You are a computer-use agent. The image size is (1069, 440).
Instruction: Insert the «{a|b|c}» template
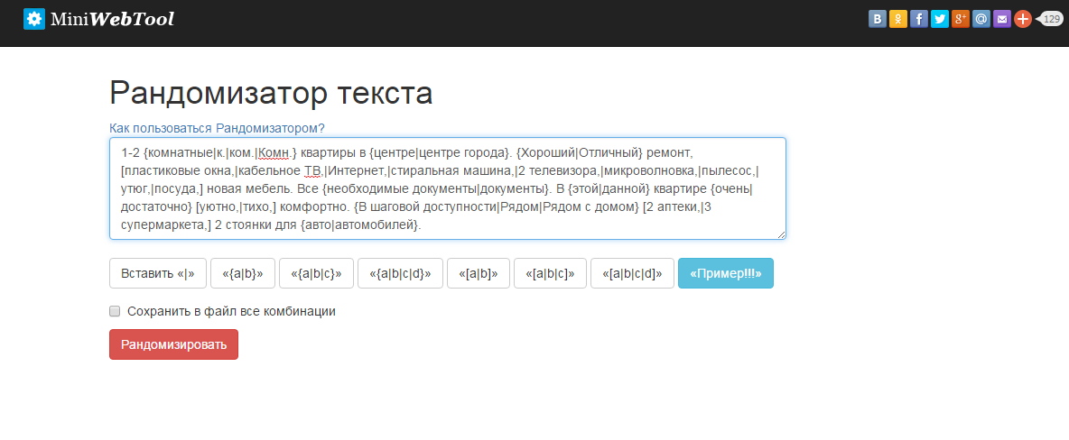316,273
